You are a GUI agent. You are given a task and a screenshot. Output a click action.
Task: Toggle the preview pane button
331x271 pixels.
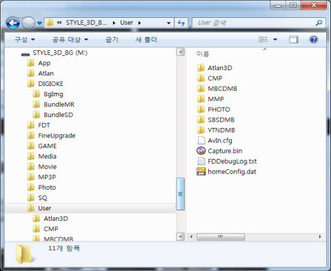(294, 39)
